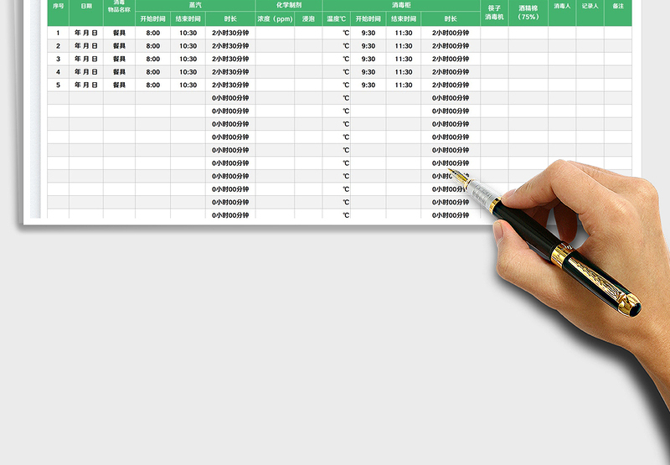Select the 筷子消毒机 column header
The width and height of the screenshot is (670, 465).
coord(494,12)
